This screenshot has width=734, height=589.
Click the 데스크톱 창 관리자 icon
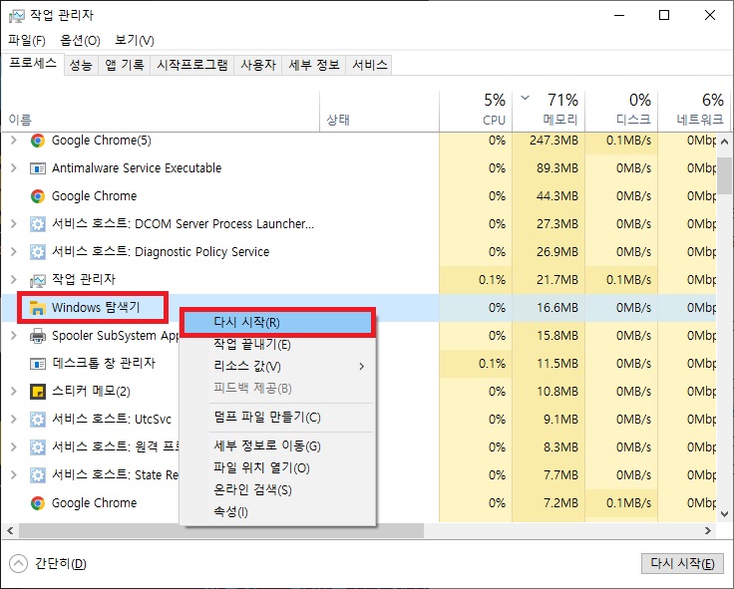click(38, 364)
